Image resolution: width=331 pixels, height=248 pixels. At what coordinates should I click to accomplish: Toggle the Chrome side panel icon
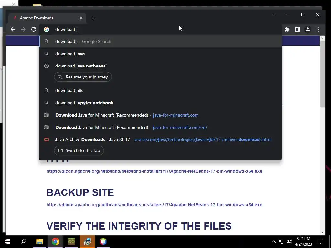[x=297, y=29]
